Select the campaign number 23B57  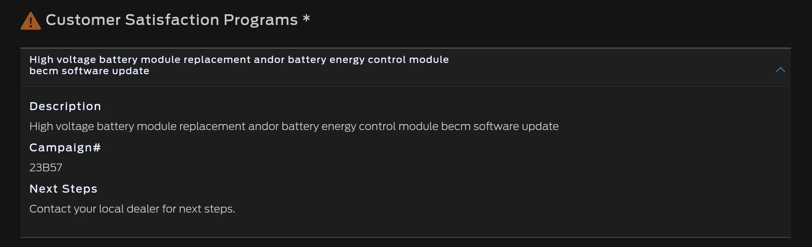pyautogui.click(x=46, y=168)
